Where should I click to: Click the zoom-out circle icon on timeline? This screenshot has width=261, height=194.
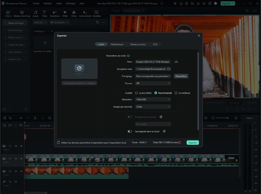pos(213,118)
